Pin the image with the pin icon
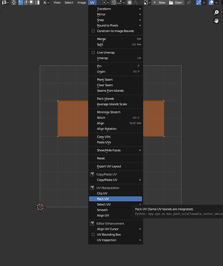Image resolution: width=223 pixels, height=266 pixels. point(189,3)
